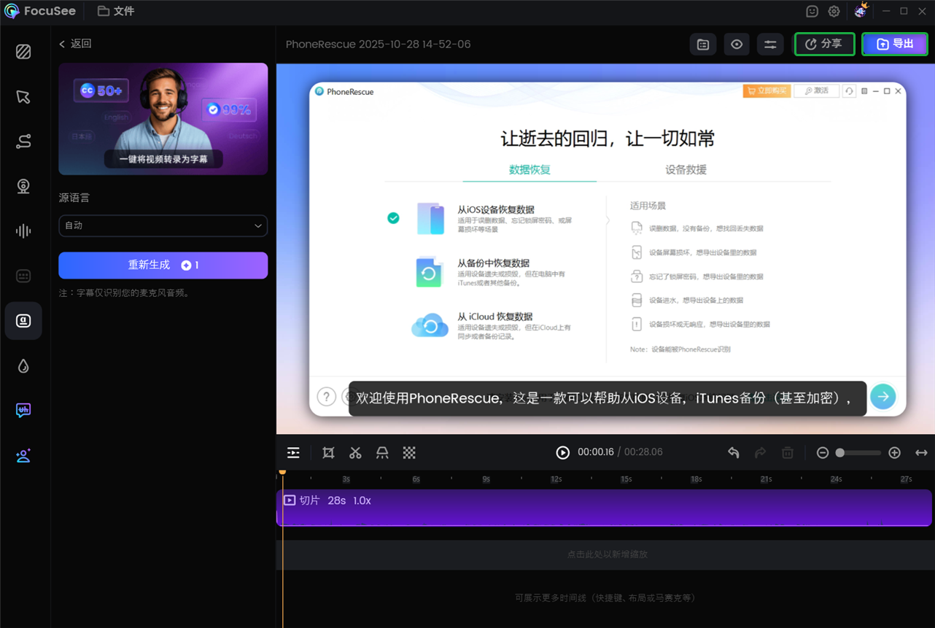Toggle the track adjust control beside the toolbar
Screen dimensions: 935x628
pyautogui.click(x=292, y=452)
